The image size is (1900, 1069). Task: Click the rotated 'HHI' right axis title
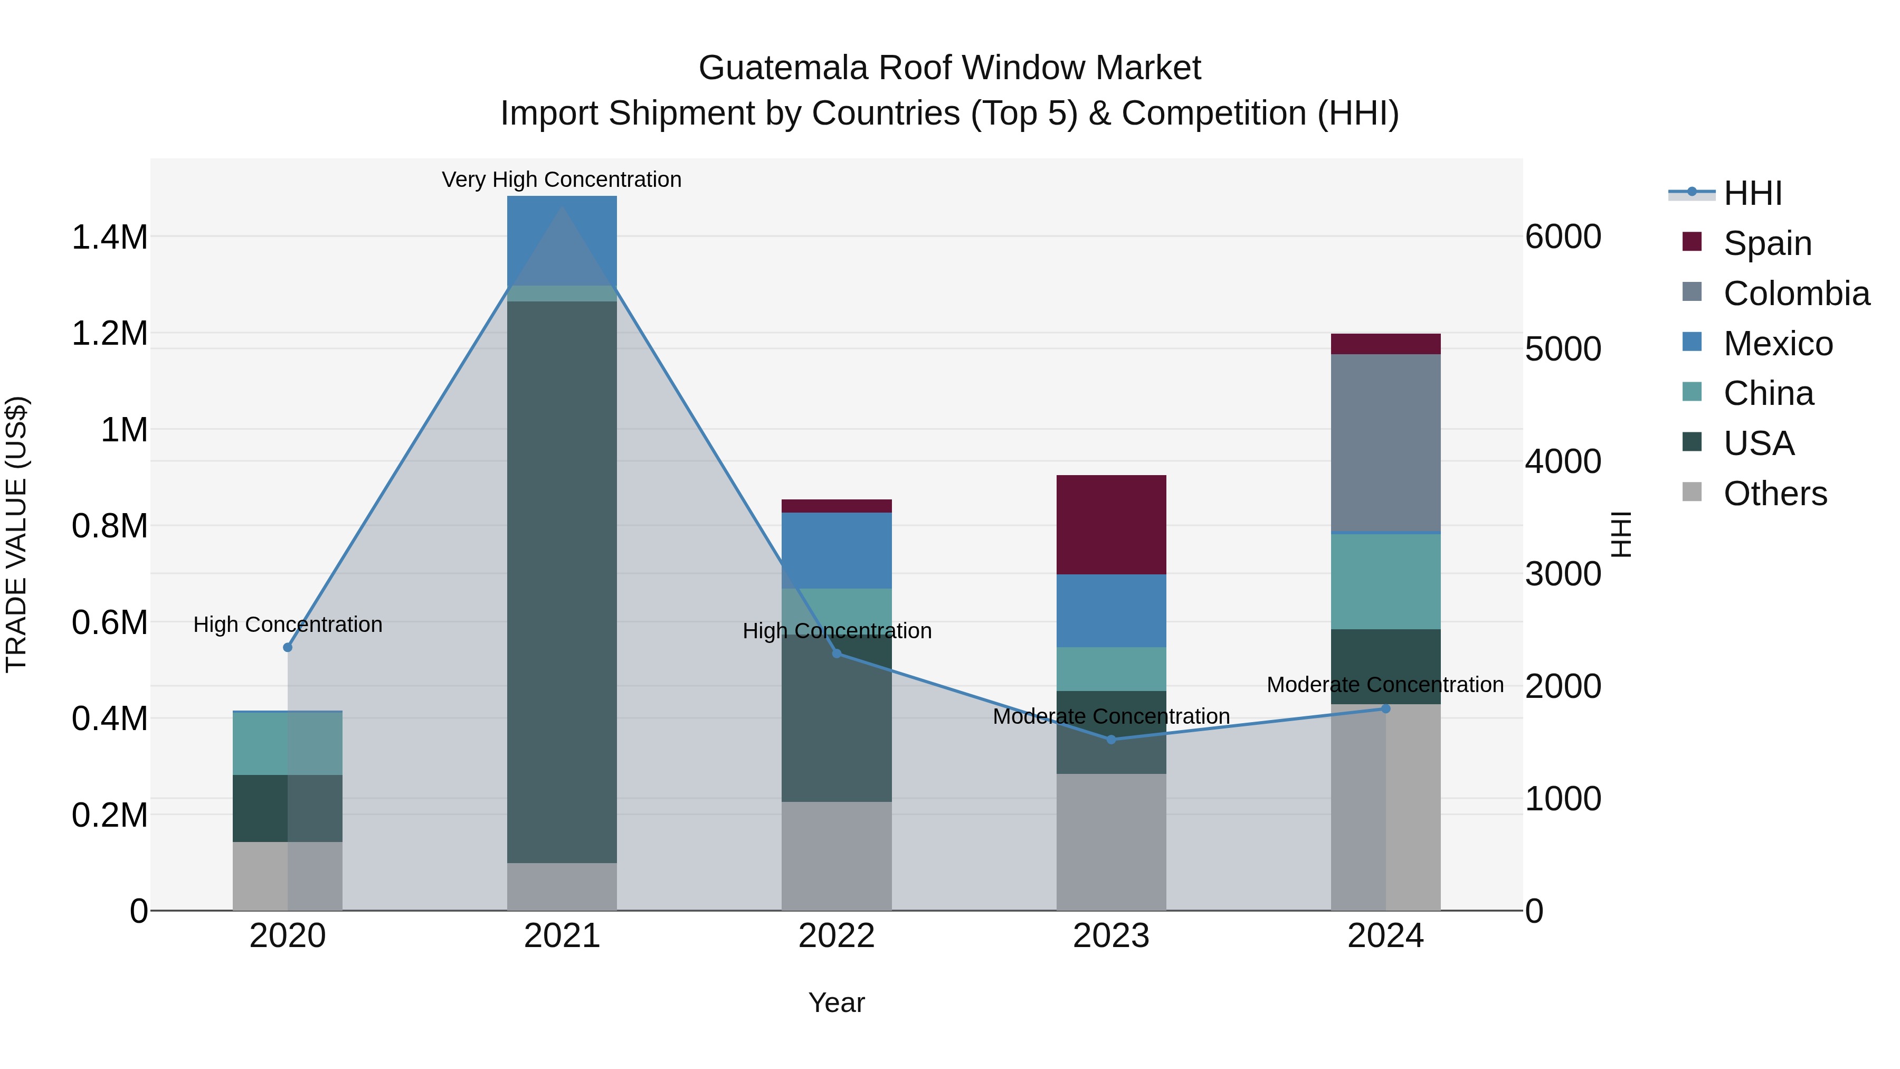pos(1620,534)
